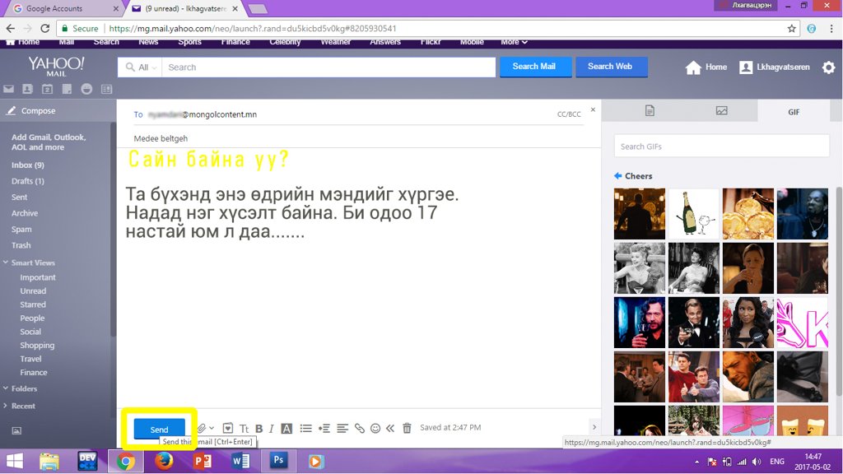Toggle bold formatting in compose toolbar

coord(258,429)
